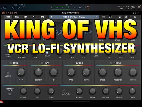Click the envelope ATTACK knob
Screen dimensions: 142x107
[x=79, y=91]
